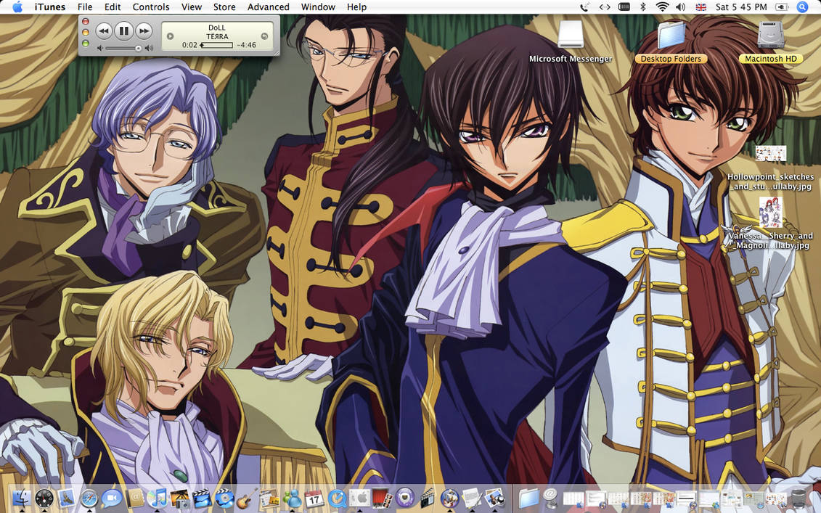Open Mail stamp icon in the Dock

(x=67, y=497)
